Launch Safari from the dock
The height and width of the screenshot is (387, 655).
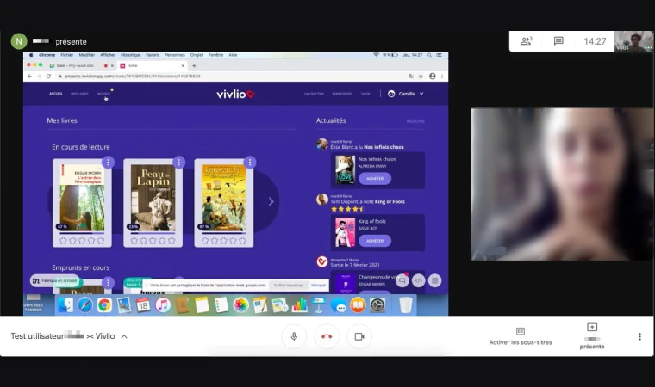point(84,305)
